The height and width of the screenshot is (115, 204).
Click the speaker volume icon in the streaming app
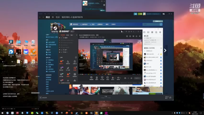[118, 78]
